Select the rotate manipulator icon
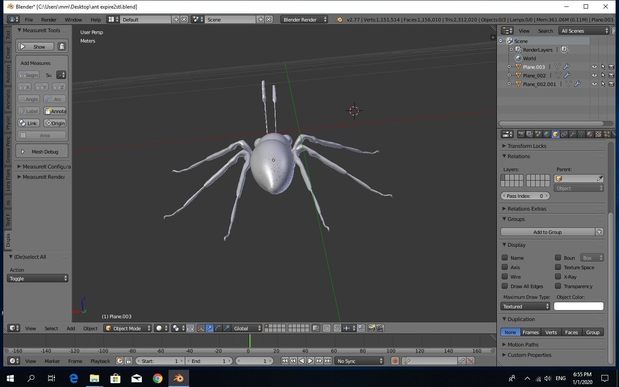Screen dimensions: 619x387 click(x=218, y=328)
